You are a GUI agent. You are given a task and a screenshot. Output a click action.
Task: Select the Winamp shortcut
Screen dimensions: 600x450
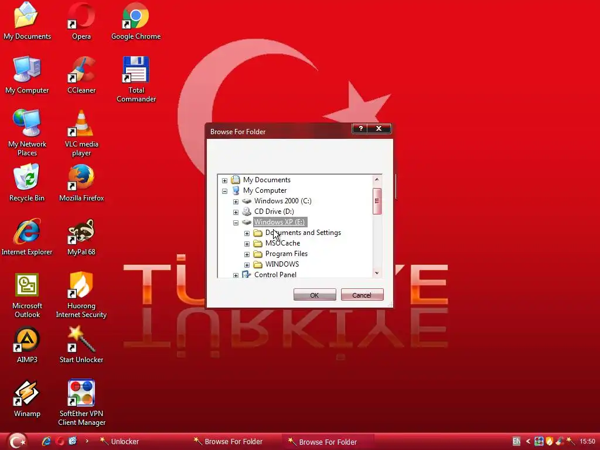(27, 398)
